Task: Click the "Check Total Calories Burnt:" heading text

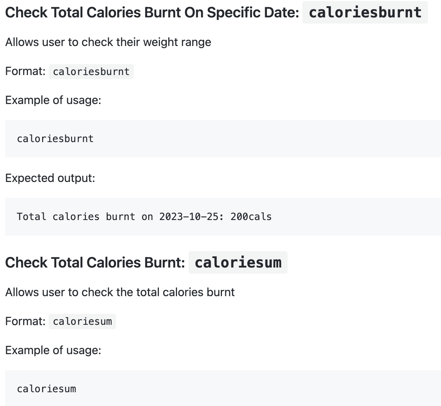Action: [95, 262]
